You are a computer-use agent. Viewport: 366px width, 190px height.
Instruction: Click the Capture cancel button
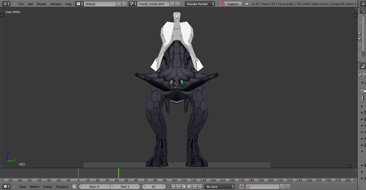tap(231, 4)
